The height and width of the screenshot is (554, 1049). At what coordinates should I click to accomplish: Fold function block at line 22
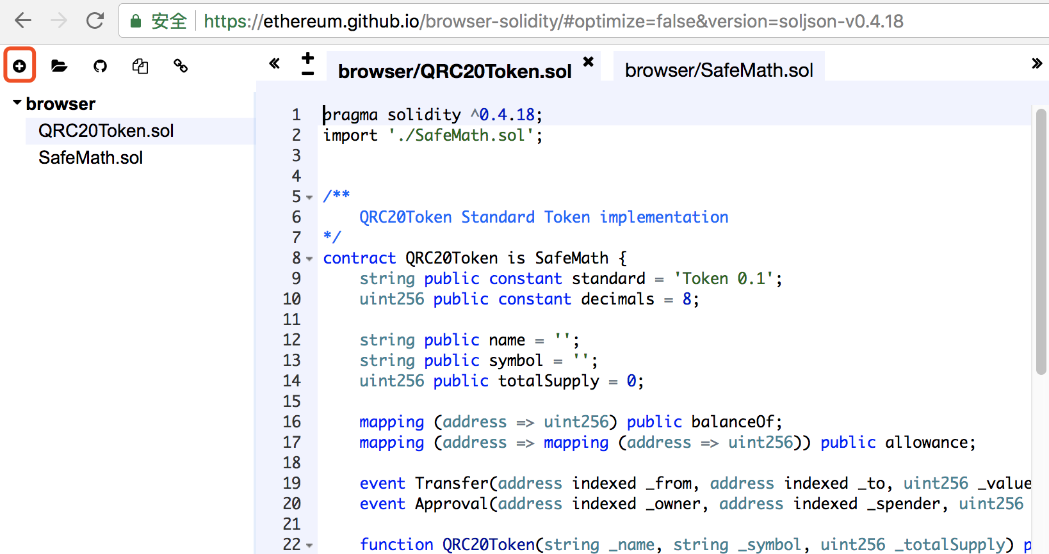pos(309,545)
